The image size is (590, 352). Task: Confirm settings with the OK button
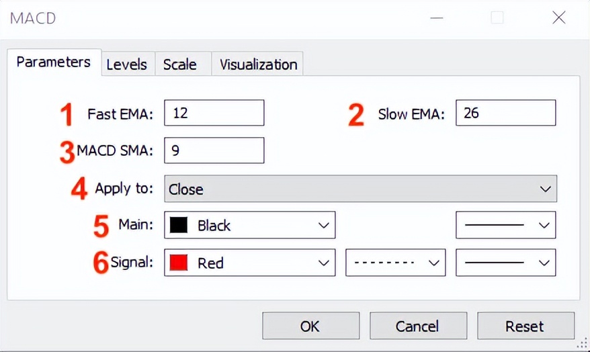click(310, 326)
